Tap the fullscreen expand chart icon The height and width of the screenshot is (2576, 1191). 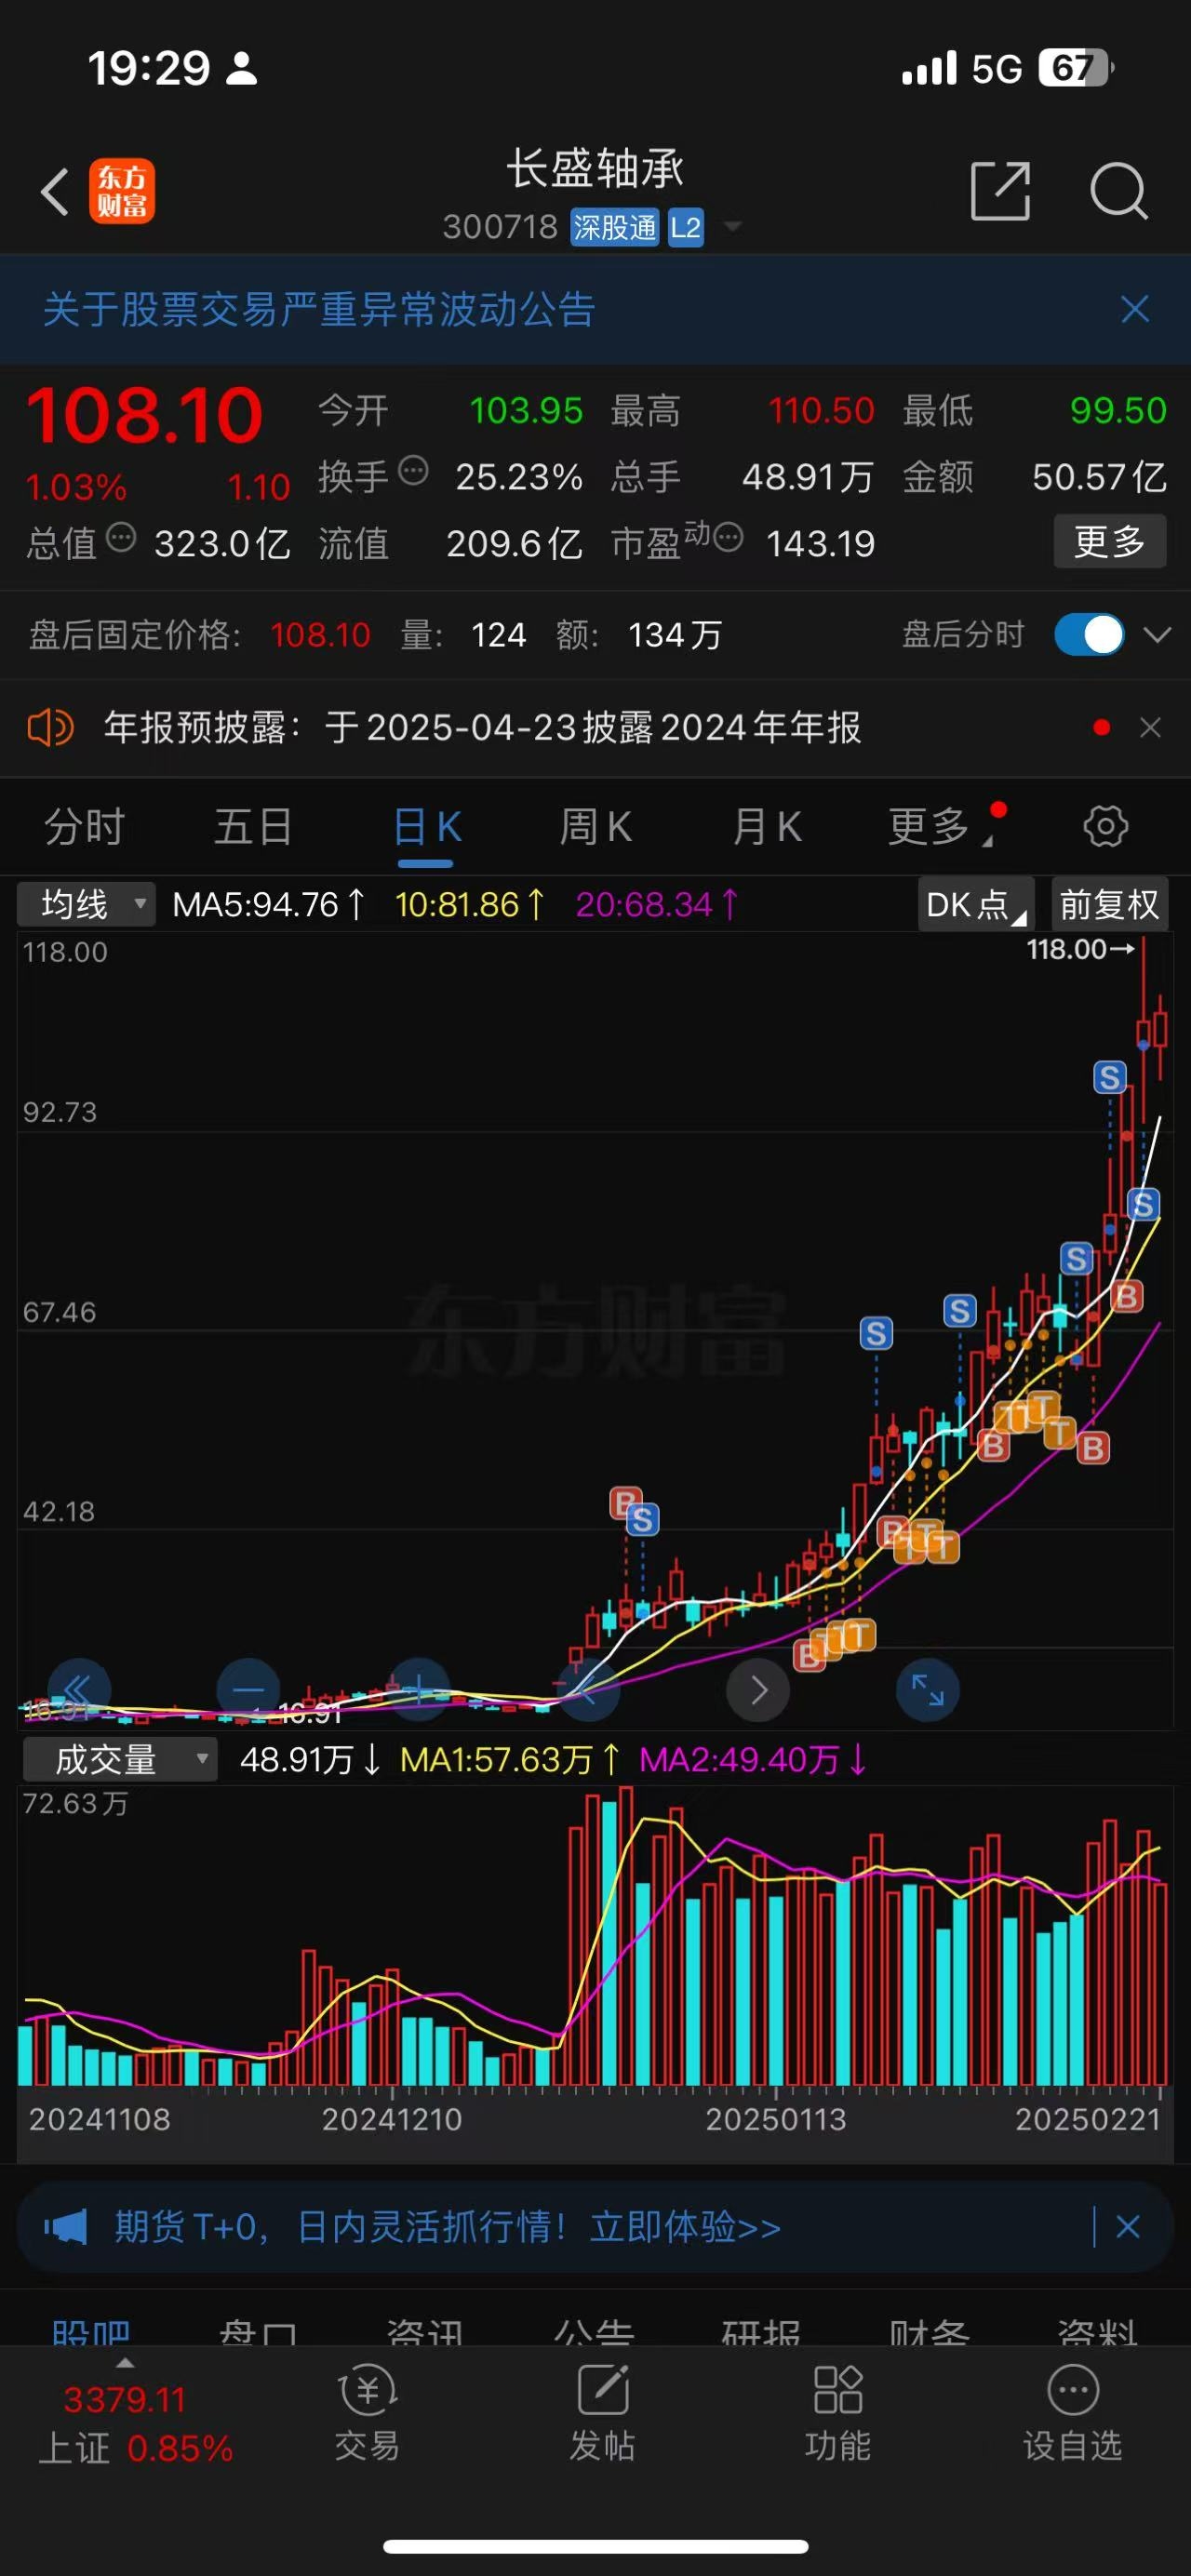point(928,1690)
